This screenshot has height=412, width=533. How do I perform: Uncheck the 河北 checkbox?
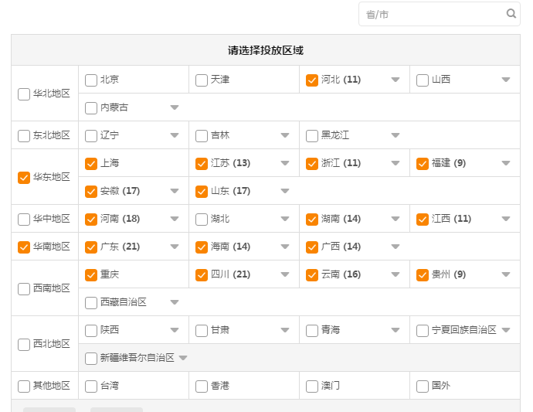tap(312, 80)
